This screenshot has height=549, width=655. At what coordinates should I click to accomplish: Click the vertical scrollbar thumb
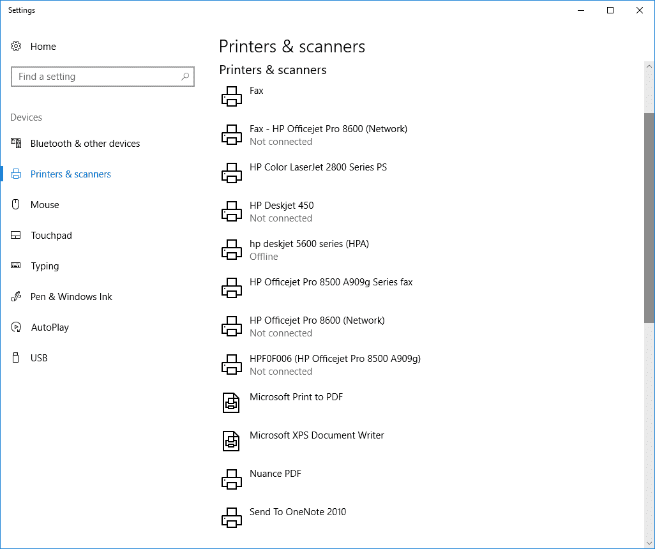pos(649,218)
